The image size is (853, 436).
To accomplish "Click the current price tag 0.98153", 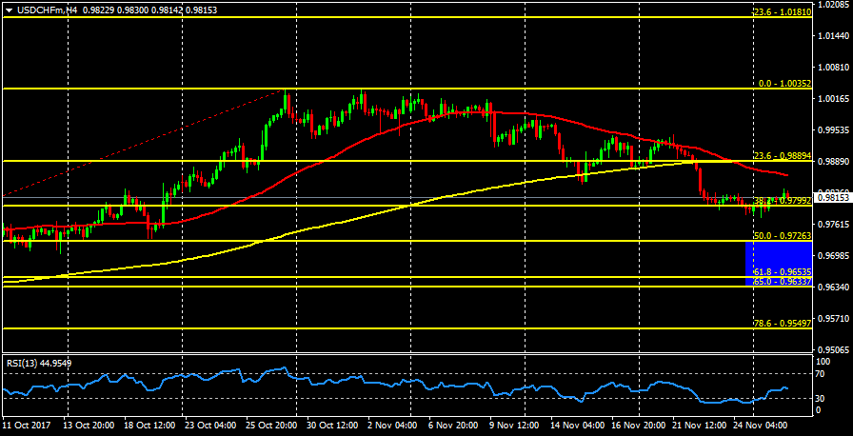I will pos(833,198).
